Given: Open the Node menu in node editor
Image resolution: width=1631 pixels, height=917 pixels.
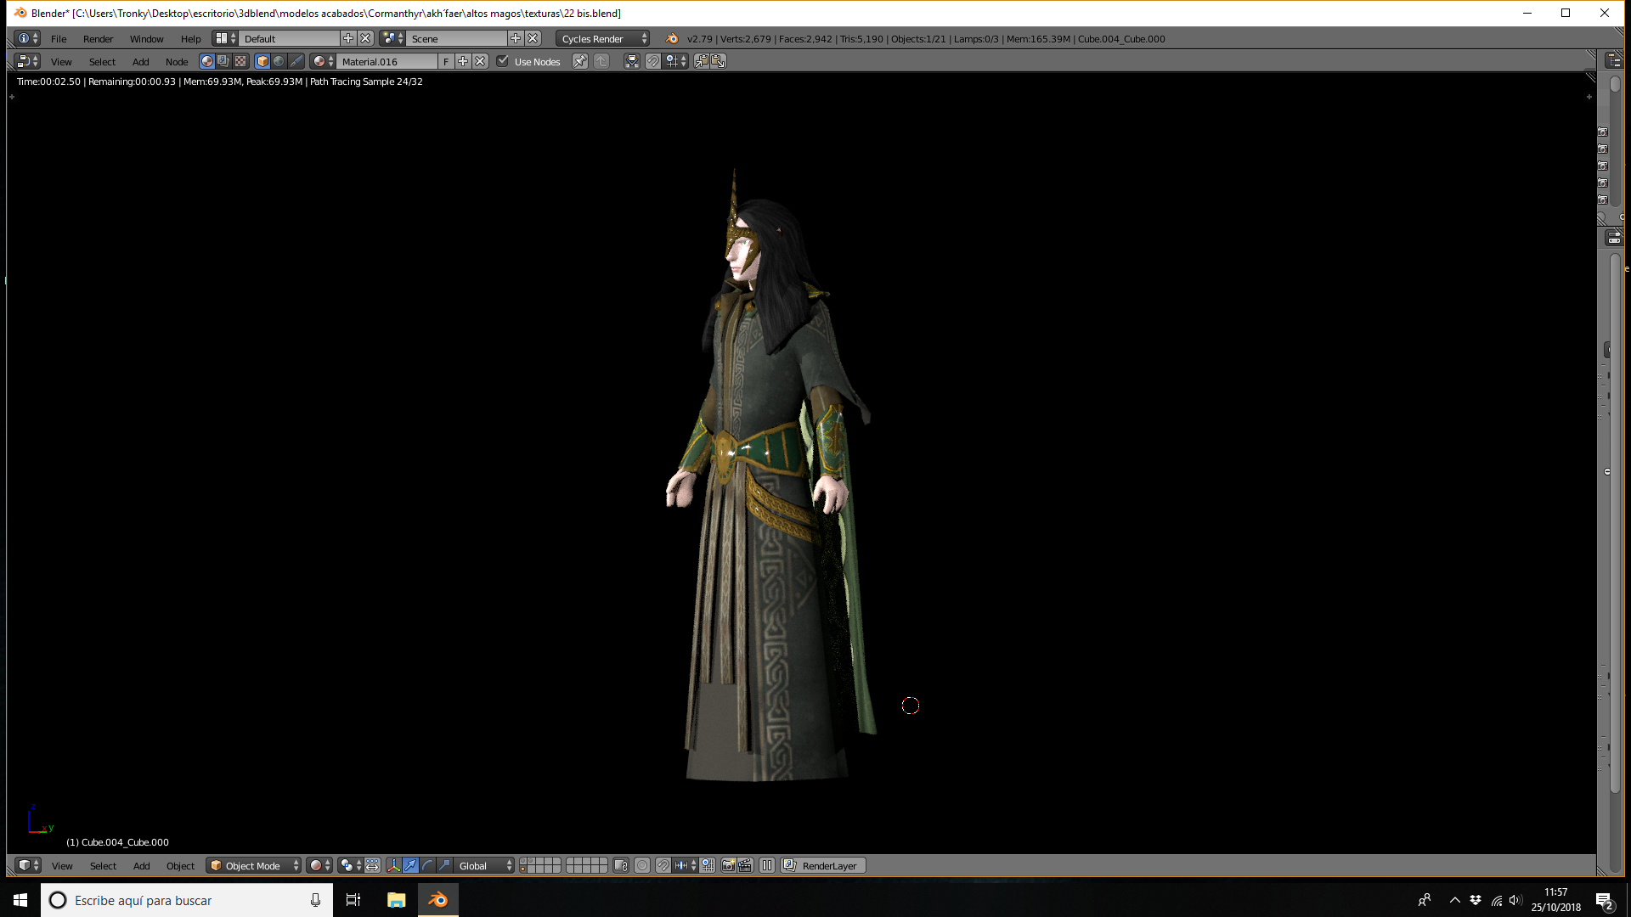Looking at the screenshot, I should tap(177, 61).
